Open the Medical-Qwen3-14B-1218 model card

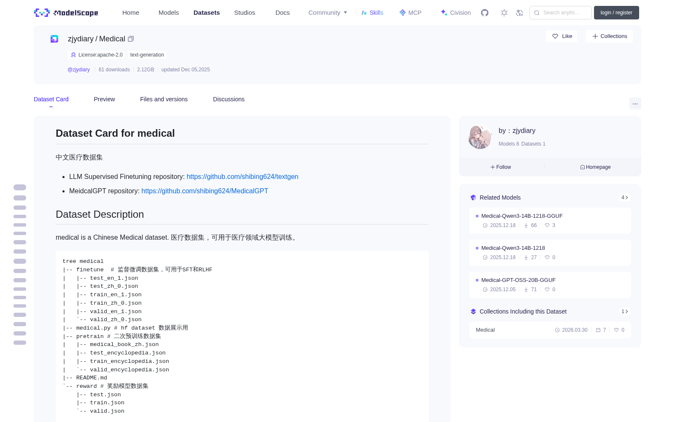pyautogui.click(x=550, y=253)
